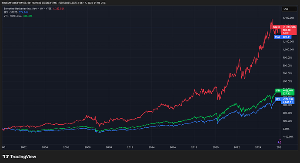
Task: Select the Berkshire Hathaway Inc. New legend title
Action: (x=20, y=9)
